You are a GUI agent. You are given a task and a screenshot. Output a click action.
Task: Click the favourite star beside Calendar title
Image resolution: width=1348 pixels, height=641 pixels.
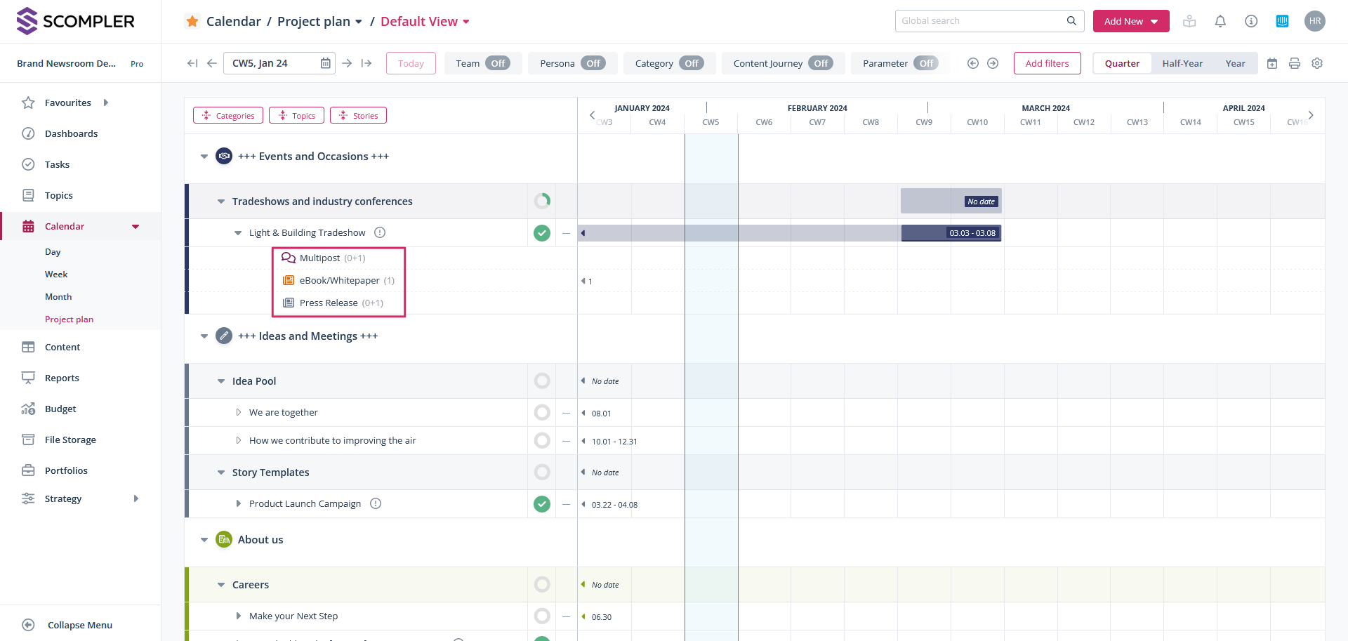192,21
